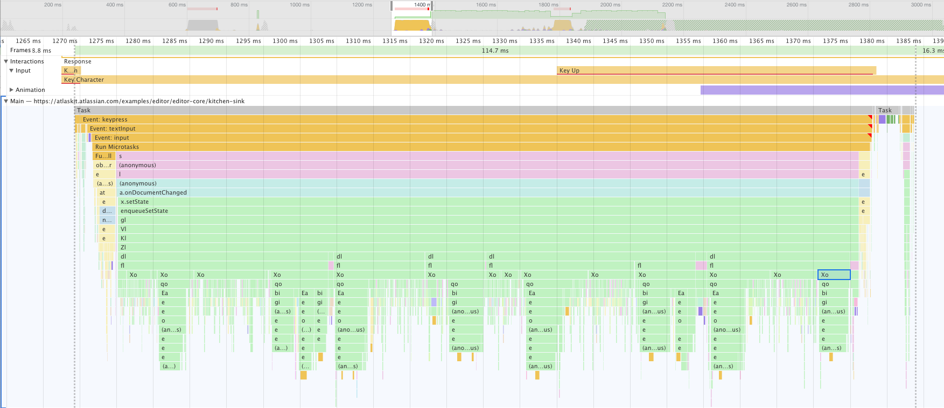This screenshot has height=408, width=944.
Task: Expand the Animation track
Action: point(11,90)
